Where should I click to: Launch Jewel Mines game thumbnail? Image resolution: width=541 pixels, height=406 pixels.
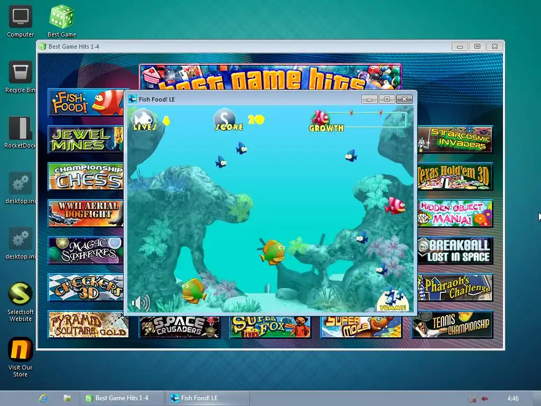(86, 140)
